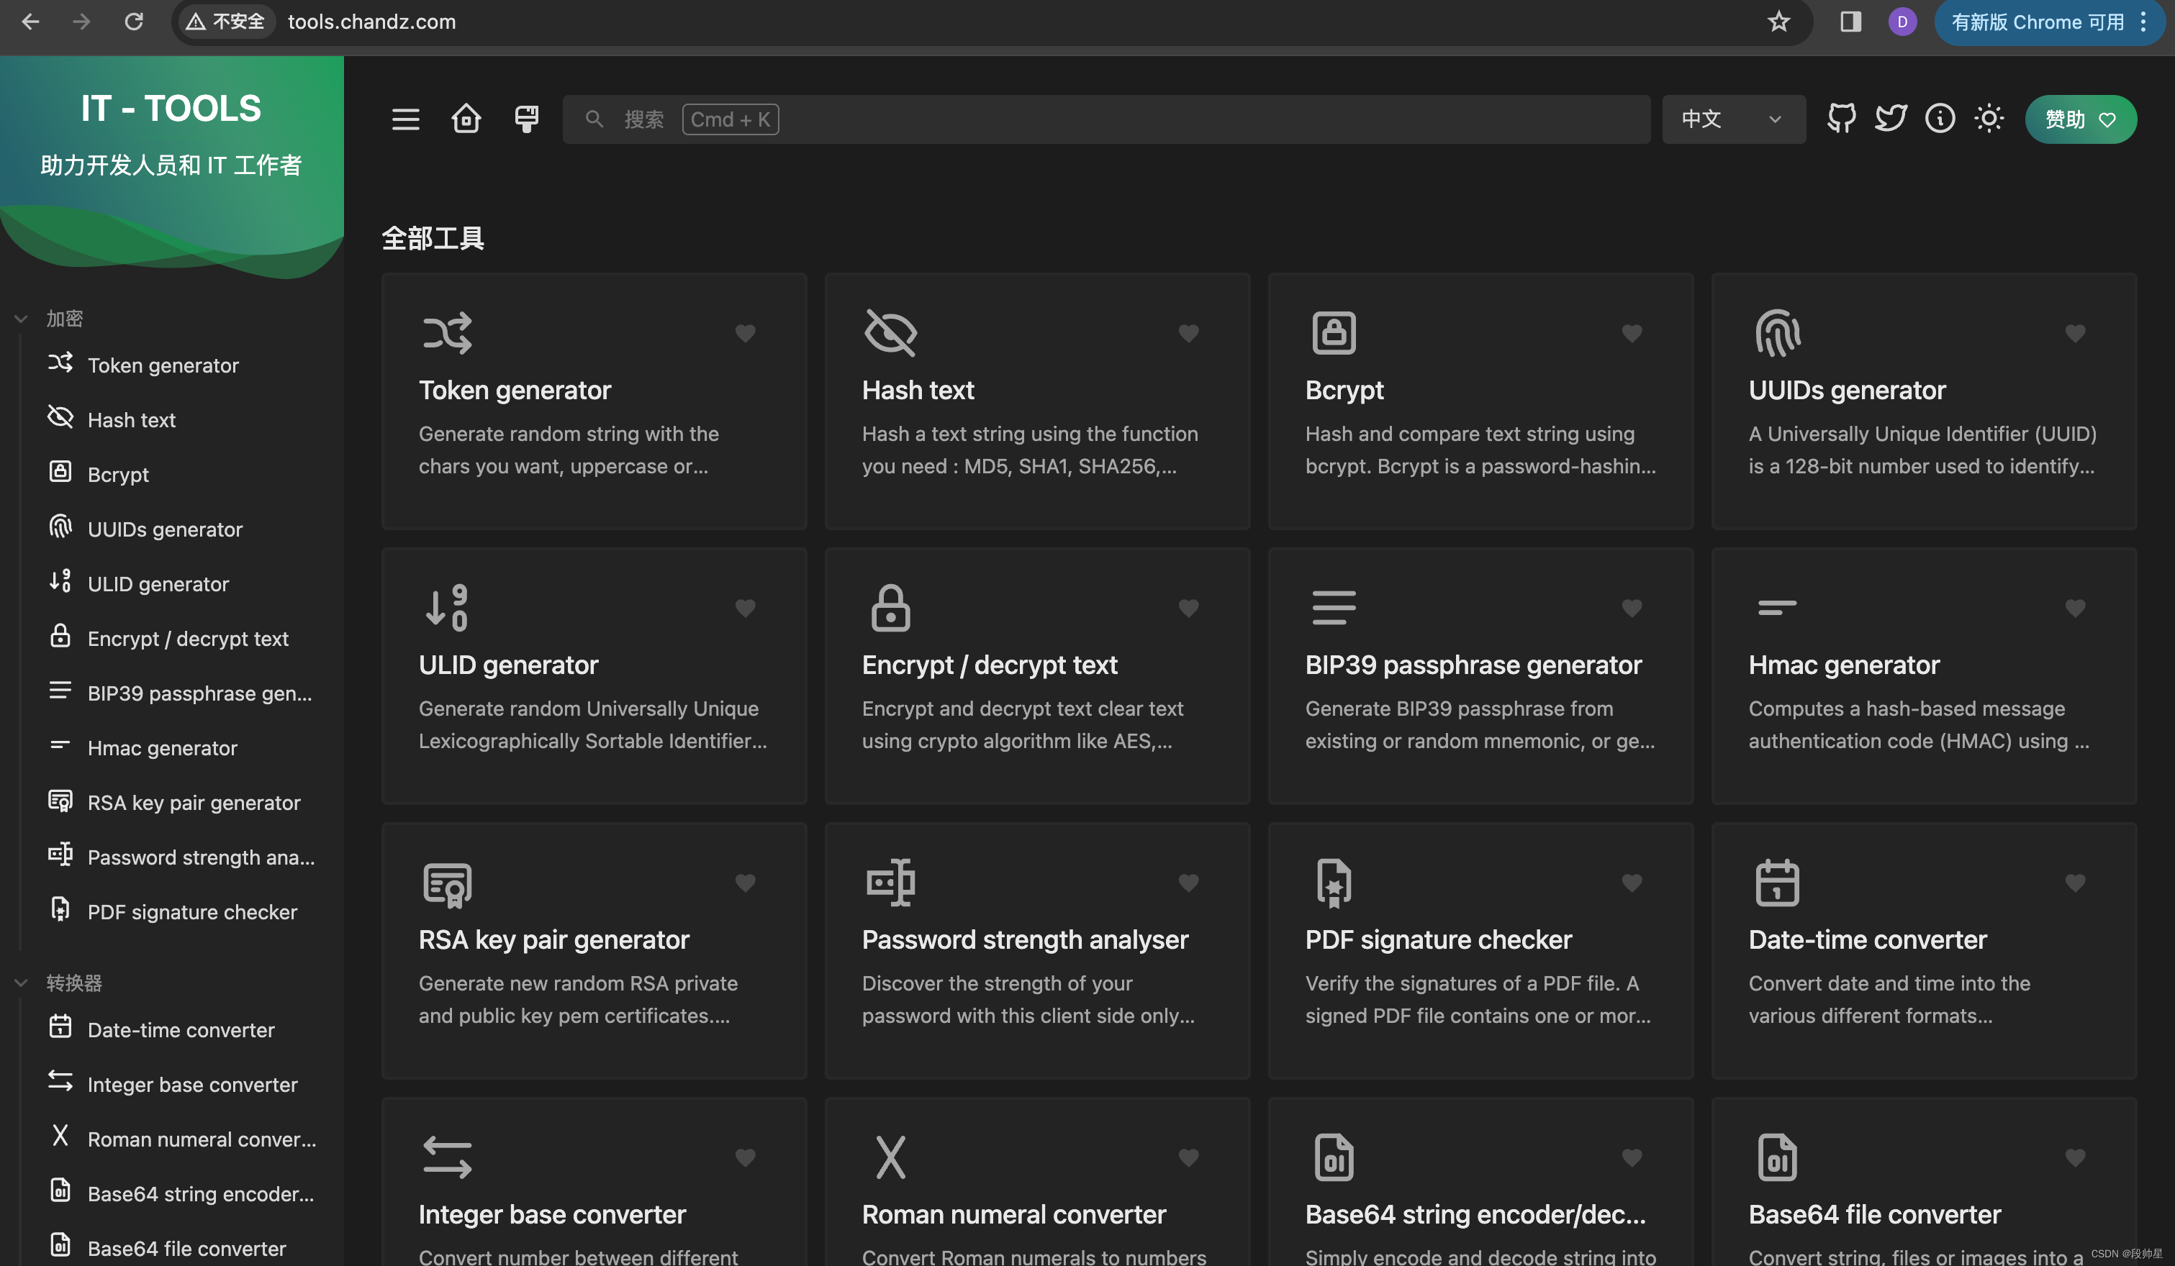Favorite the Hash text card
Viewport: 2175px width, 1266px height.
(x=1188, y=333)
